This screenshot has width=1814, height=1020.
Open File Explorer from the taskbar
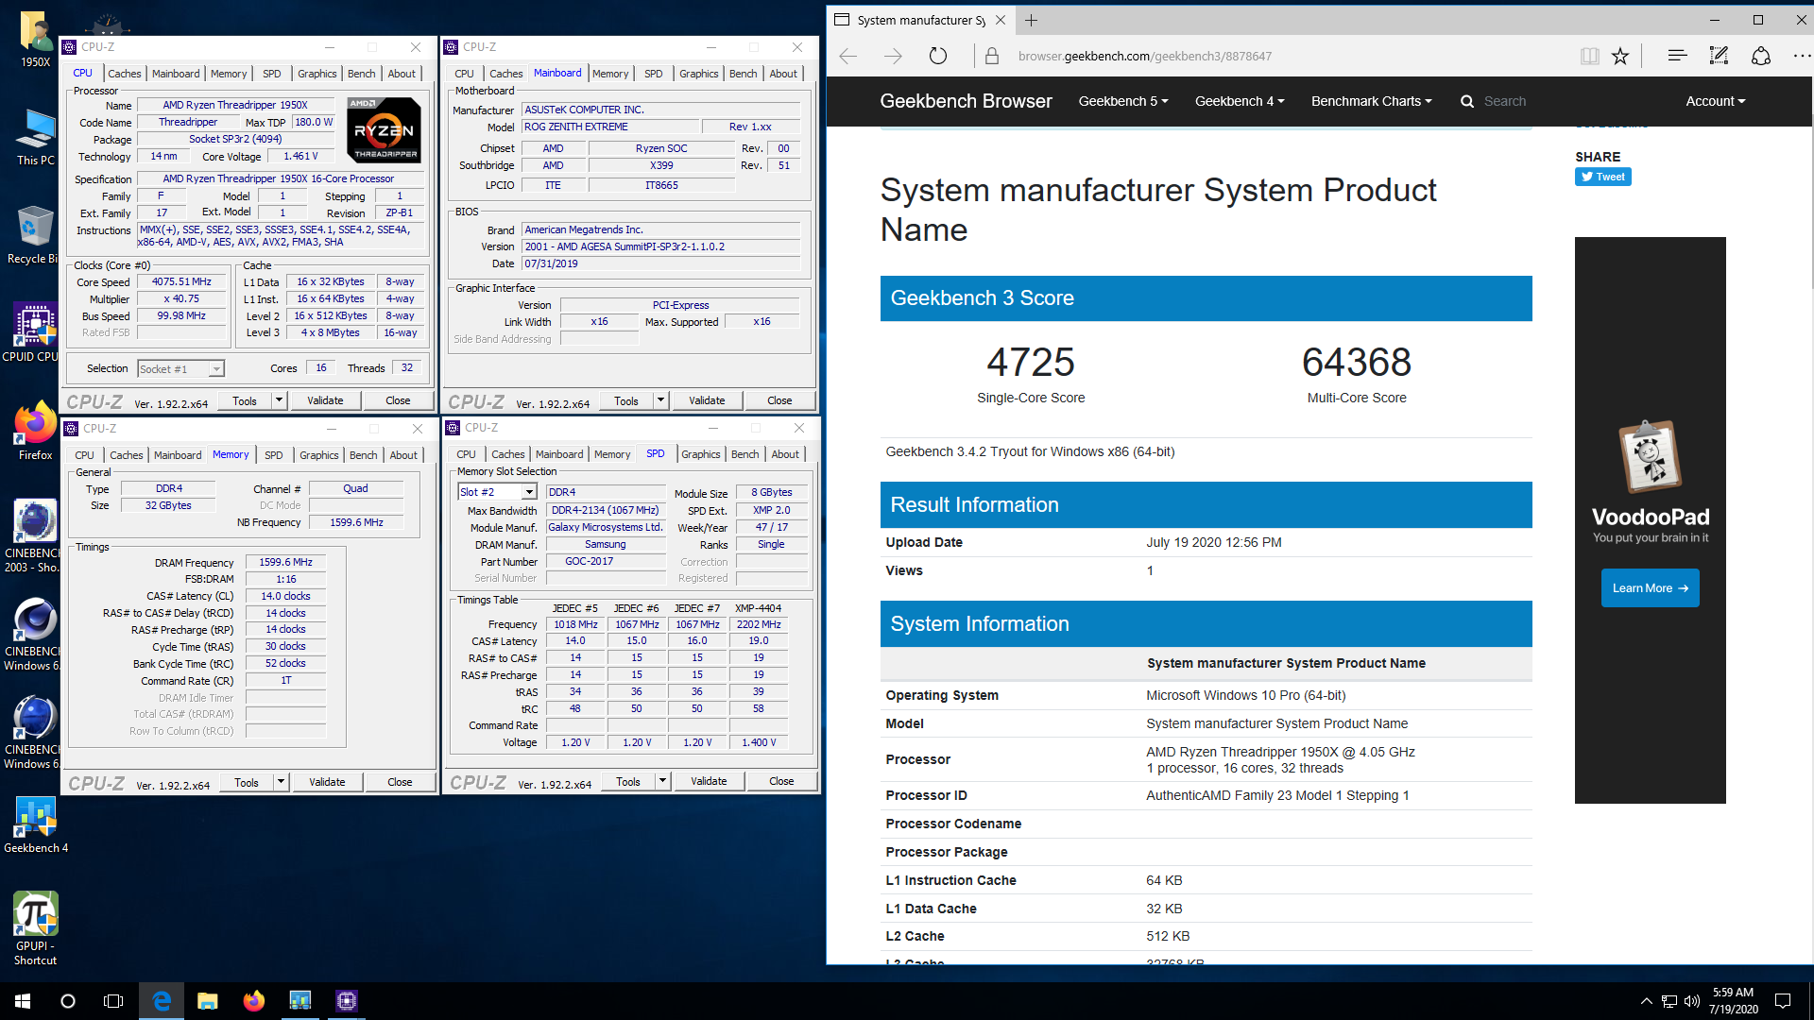(208, 1001)
